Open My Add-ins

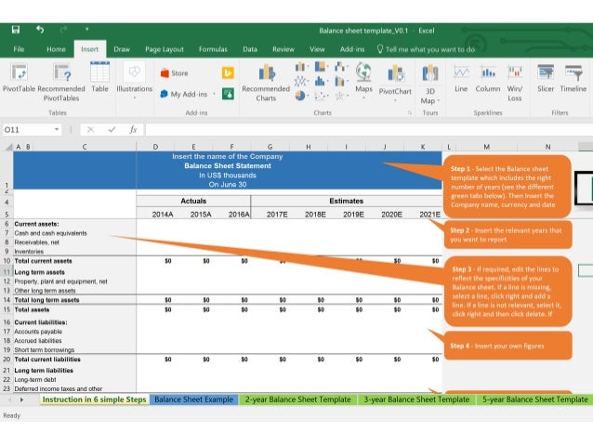184,94
